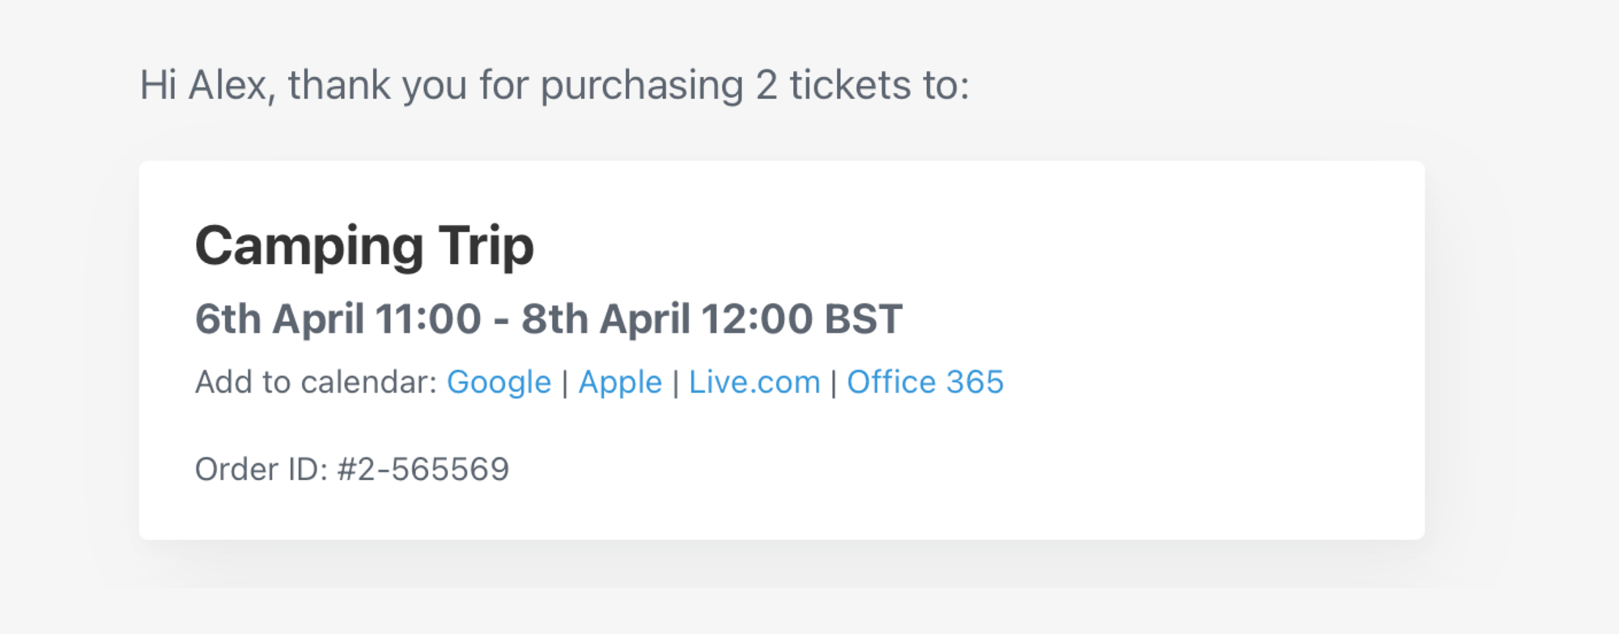Click the Order ID label text
1619x634 pixels.
coord(261,470)
